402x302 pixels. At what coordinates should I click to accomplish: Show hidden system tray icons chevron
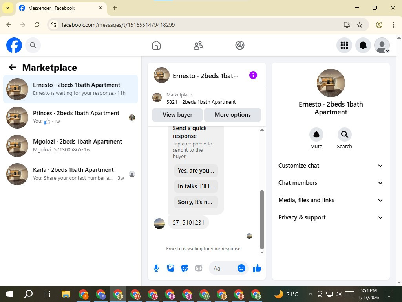pyautogui.click(x=310, y=294)
